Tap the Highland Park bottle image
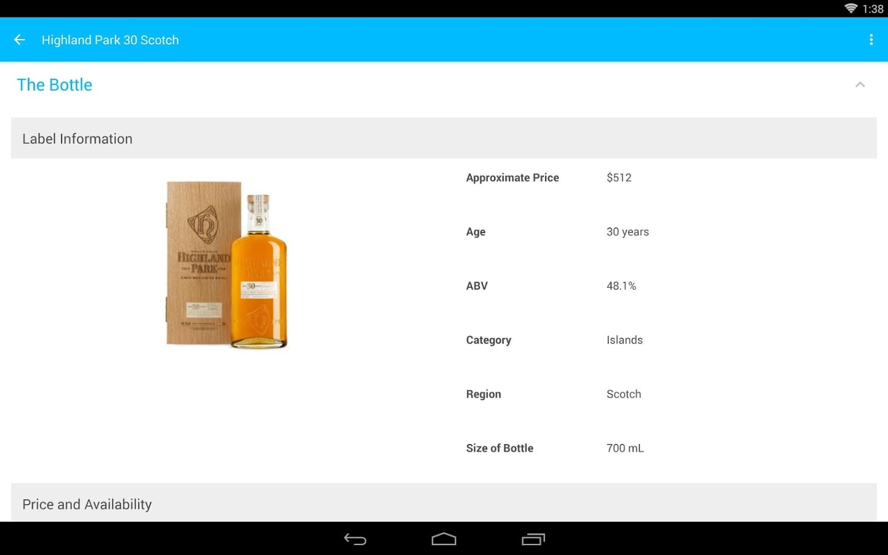Image resolution: width=888 pixels, height=555 pixels. pos(227,265)
